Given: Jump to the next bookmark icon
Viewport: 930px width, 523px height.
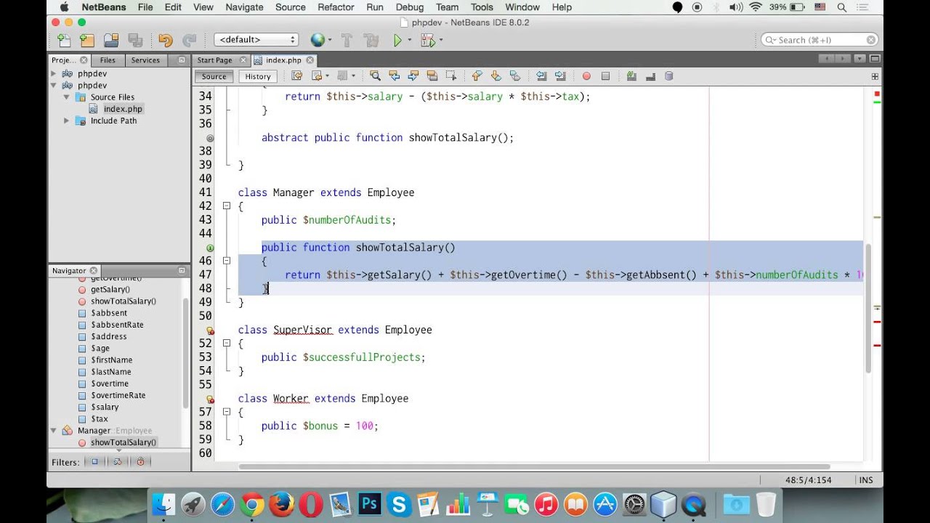Looking at the screenshot, I should click(x=496, y=76).
